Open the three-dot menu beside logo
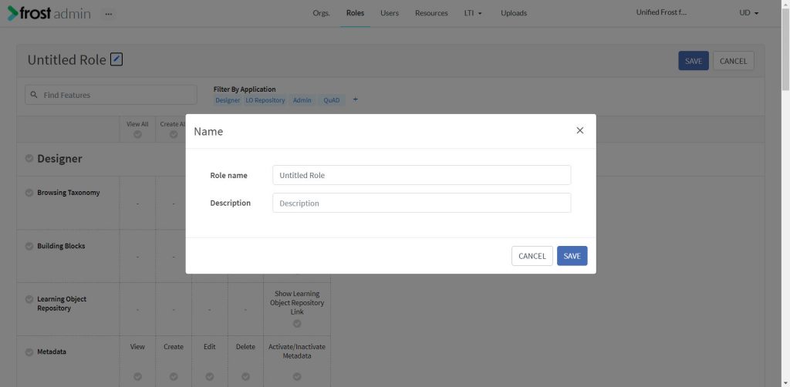Screen dimensions: 790x387 (109, 14)
